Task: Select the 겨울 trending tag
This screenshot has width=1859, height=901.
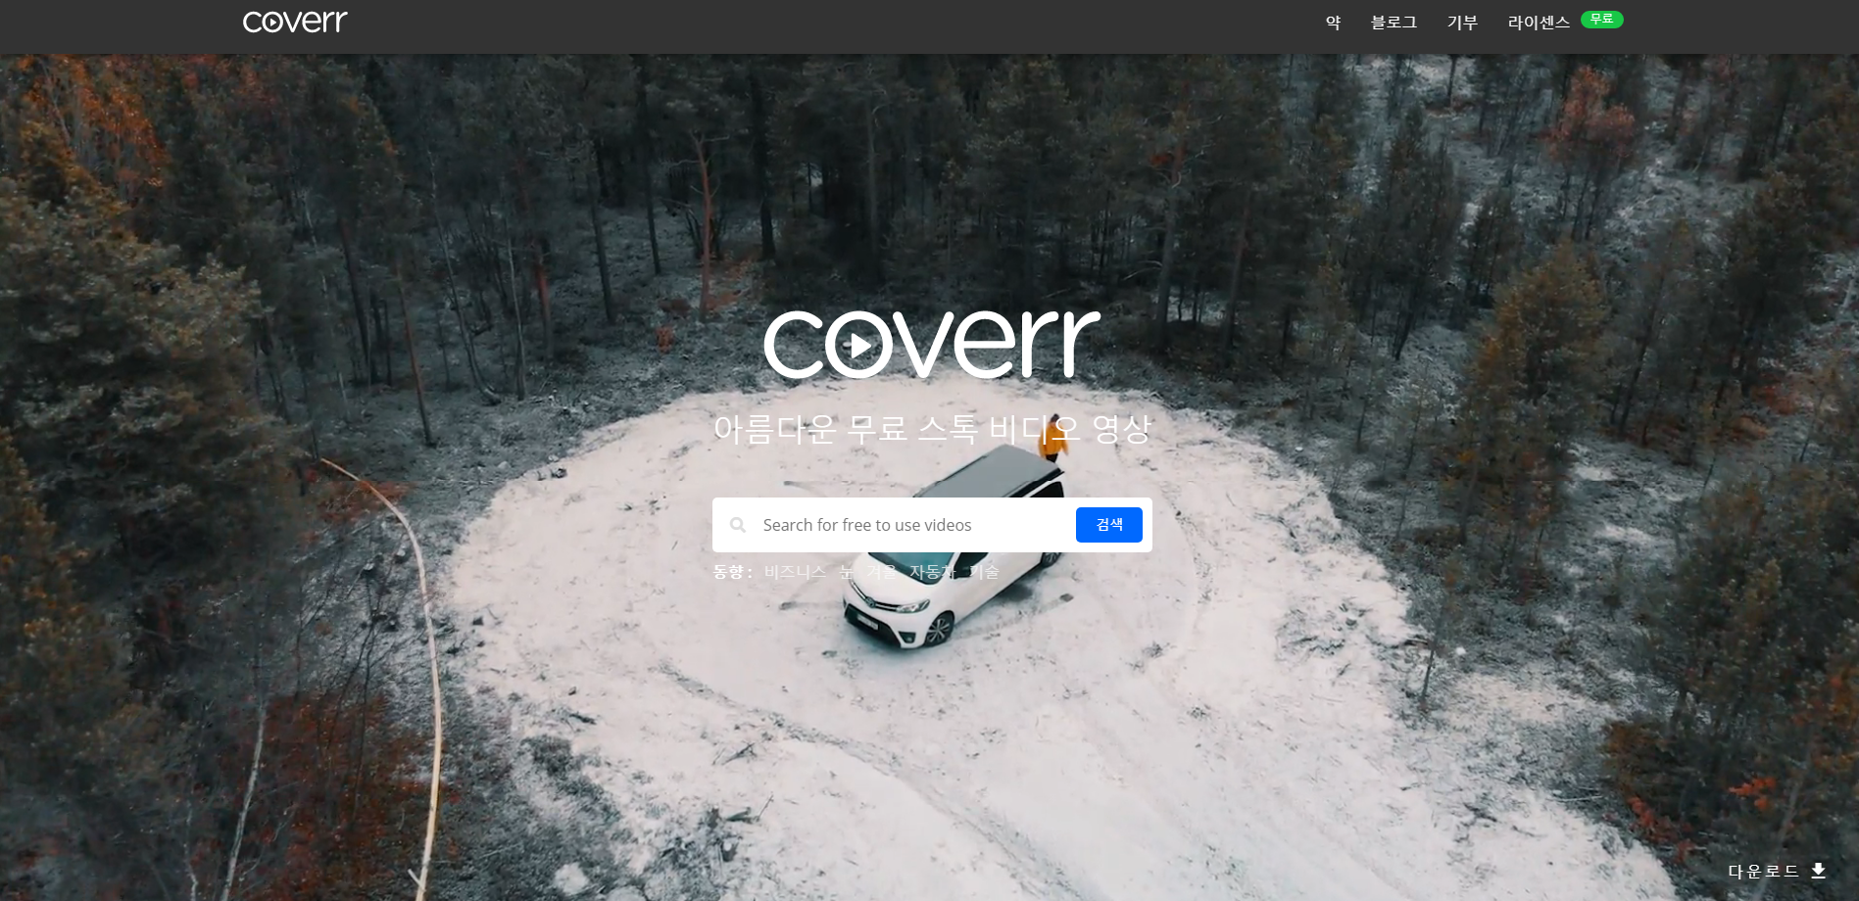Action: pyautogui.click(x=882, y=572)
